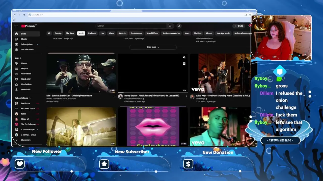Open 2 Danny 2 Furious subscription

pyautogui.click(x=27, y=135)
